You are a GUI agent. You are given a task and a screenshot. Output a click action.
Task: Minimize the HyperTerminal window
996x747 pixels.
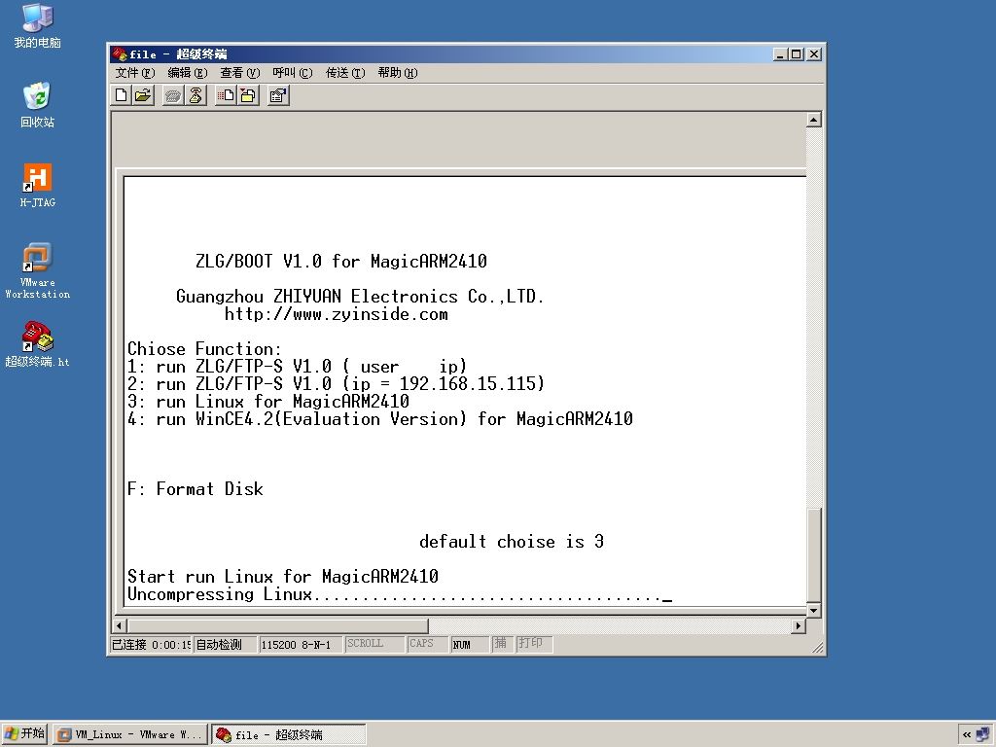(x=781, y=54)
